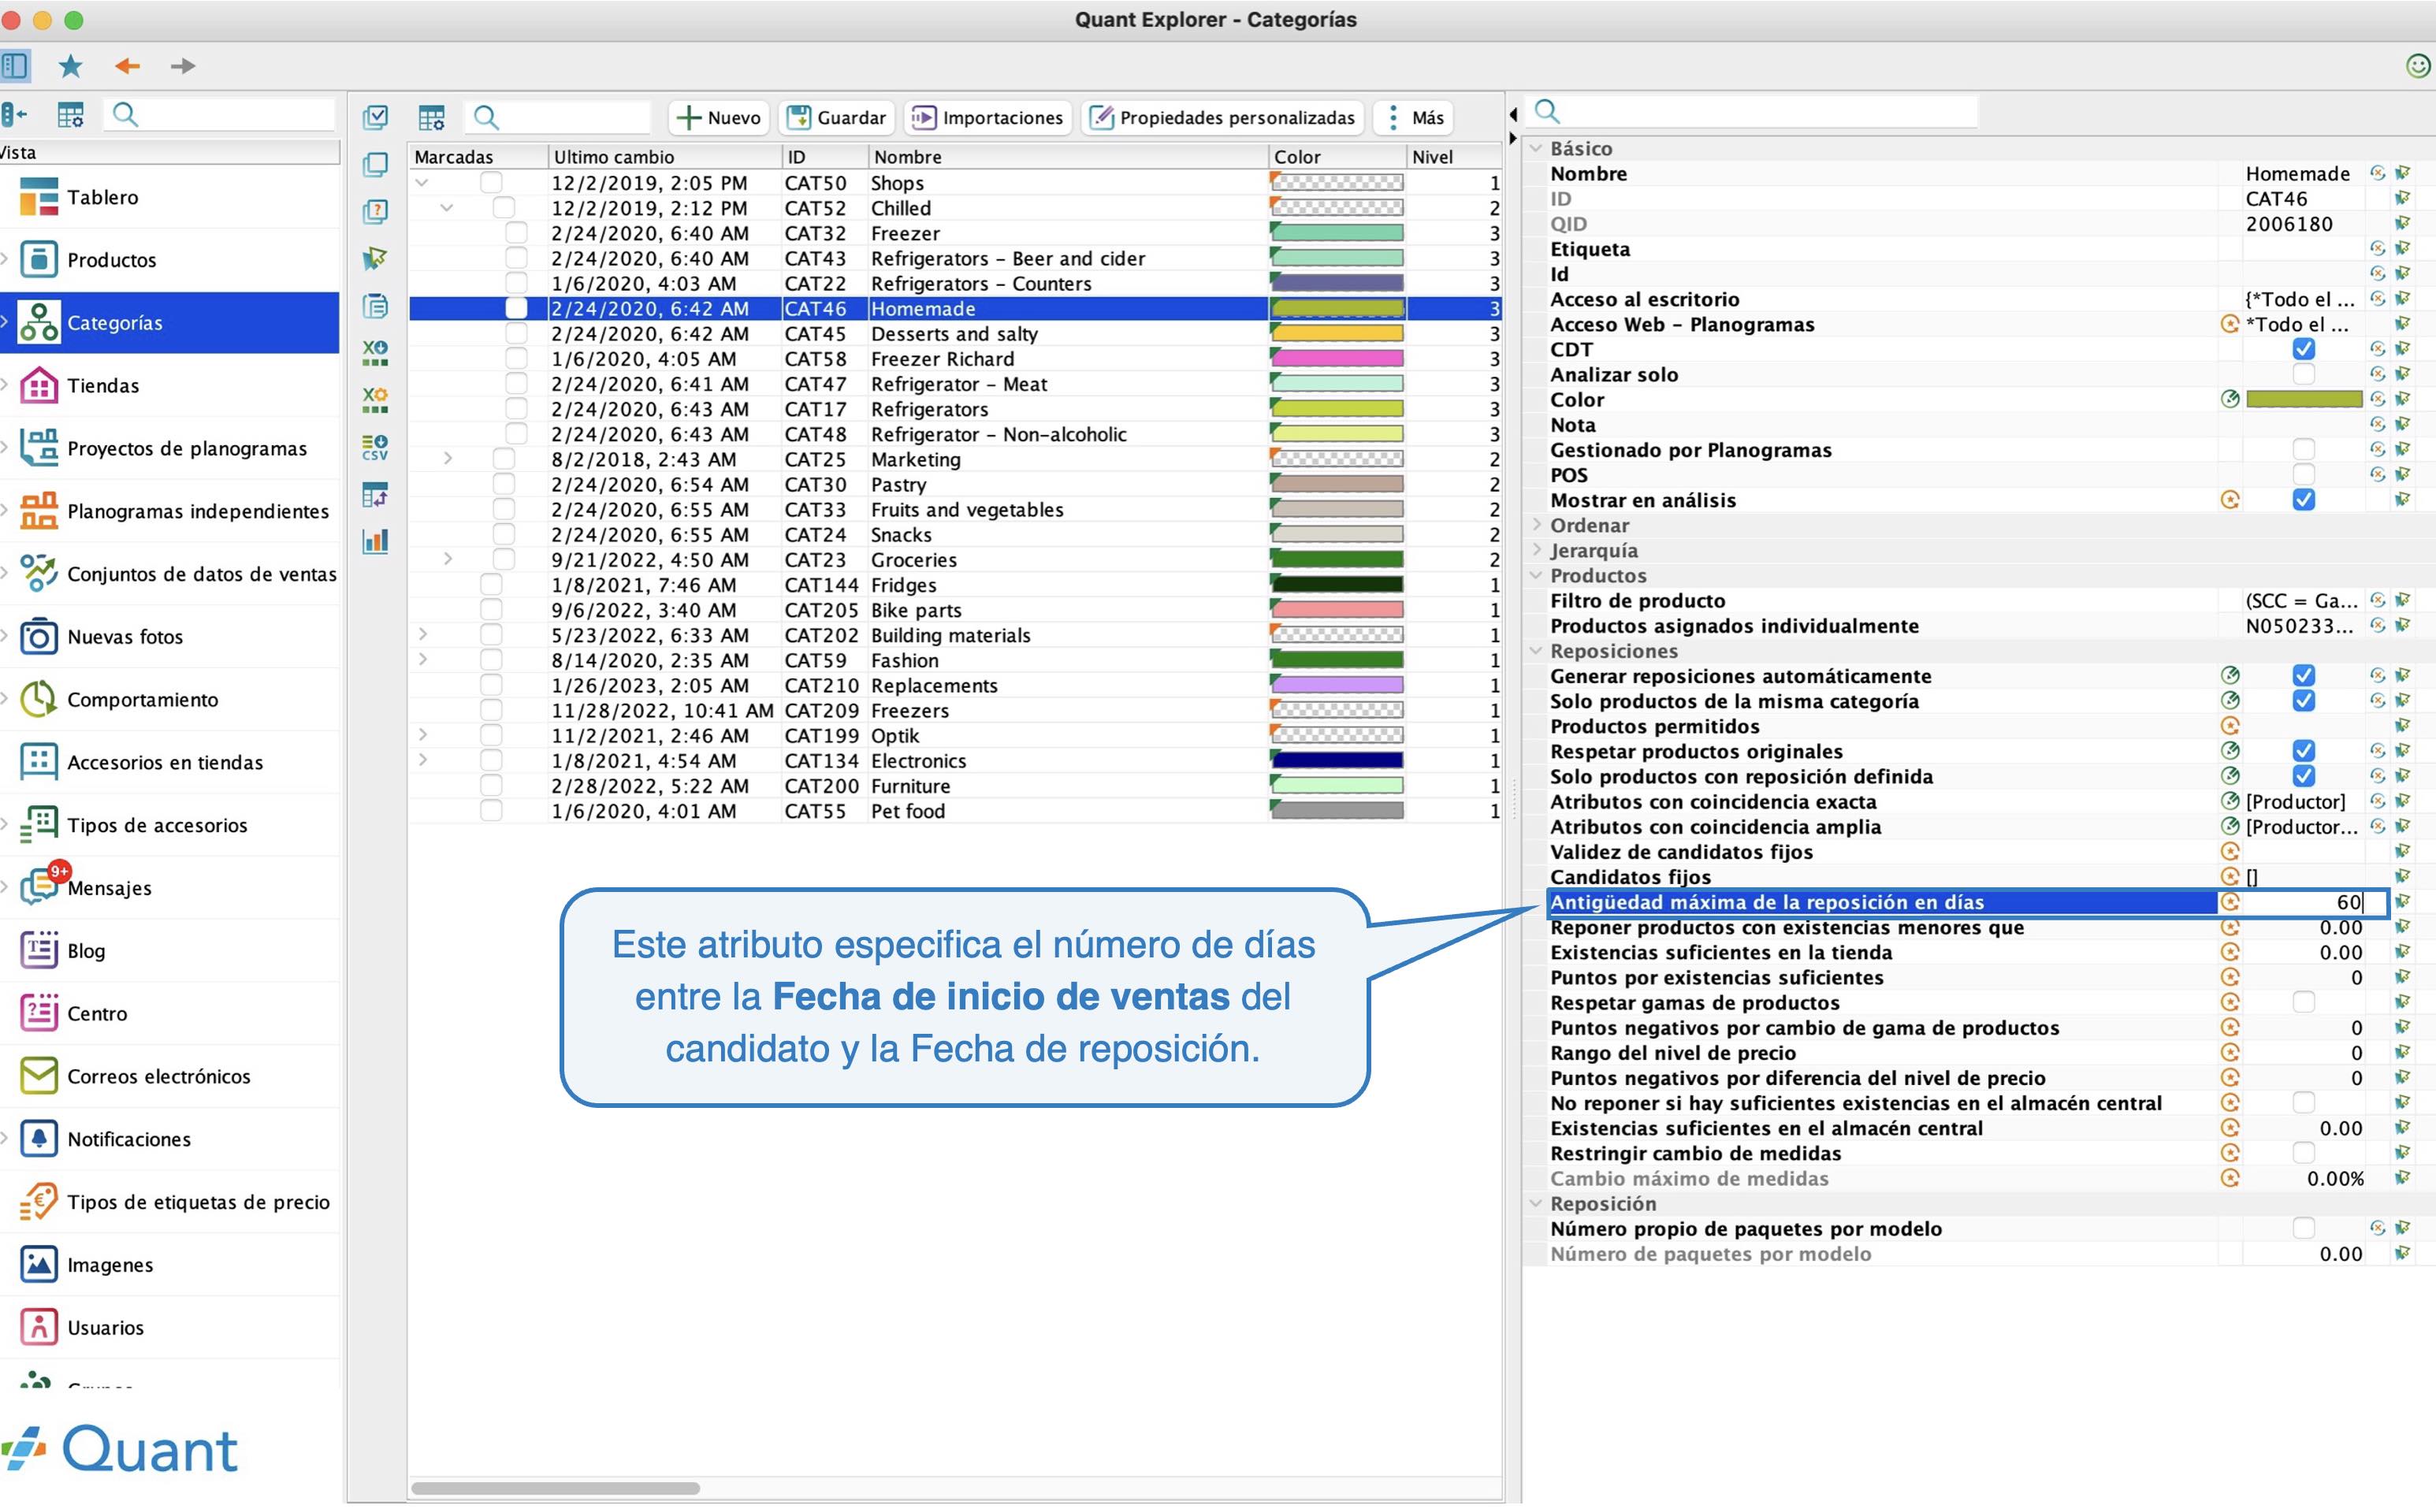This screenshot has height=1509, width=2436.
Task: Go back with the orange arrow
Action: click(x=126, y=66)
